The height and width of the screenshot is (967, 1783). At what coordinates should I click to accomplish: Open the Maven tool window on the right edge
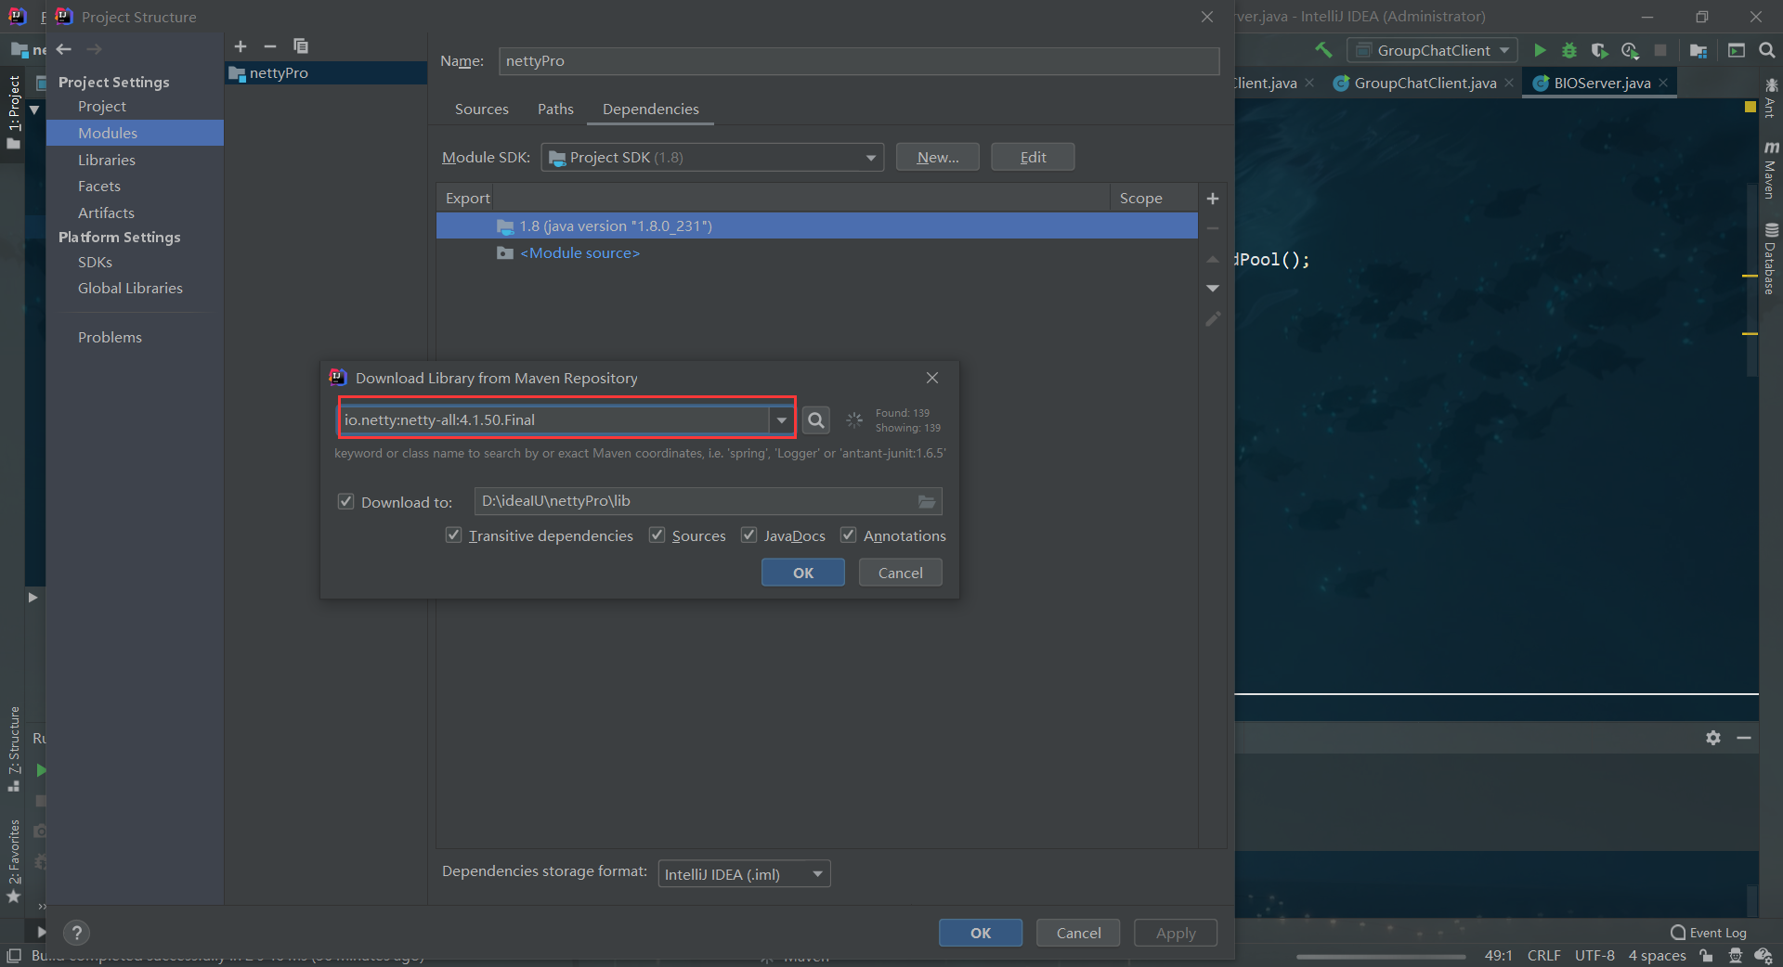[1771, 171]
